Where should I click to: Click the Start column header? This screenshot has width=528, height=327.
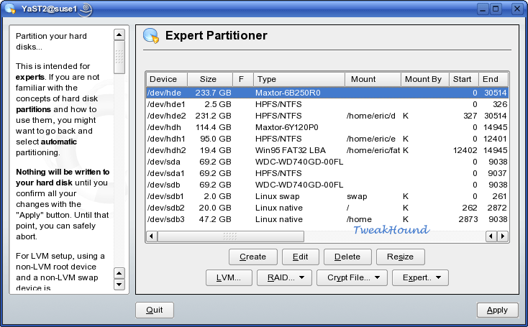(464, 79)
